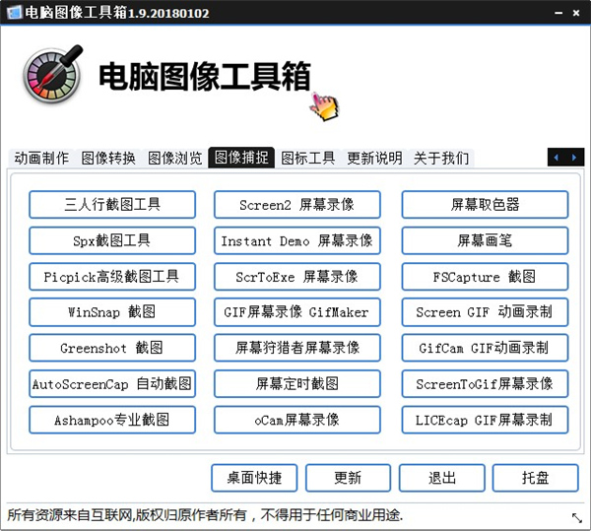Start GIF屏幕录像 GifMaker
Screen dimensions: 591x531
coord(296,312)
